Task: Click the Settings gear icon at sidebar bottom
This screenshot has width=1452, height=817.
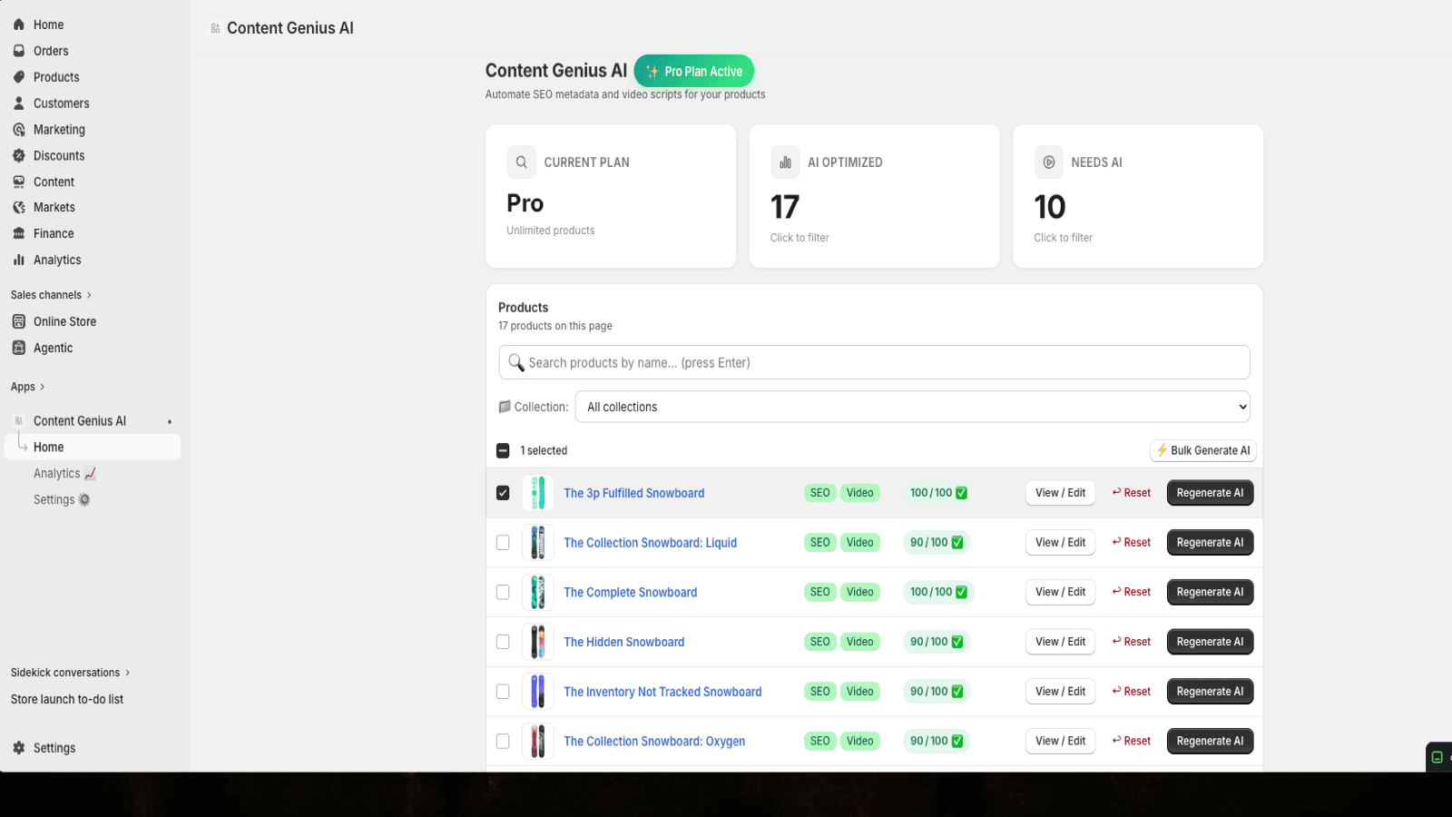Action: (x=19, y=748)
